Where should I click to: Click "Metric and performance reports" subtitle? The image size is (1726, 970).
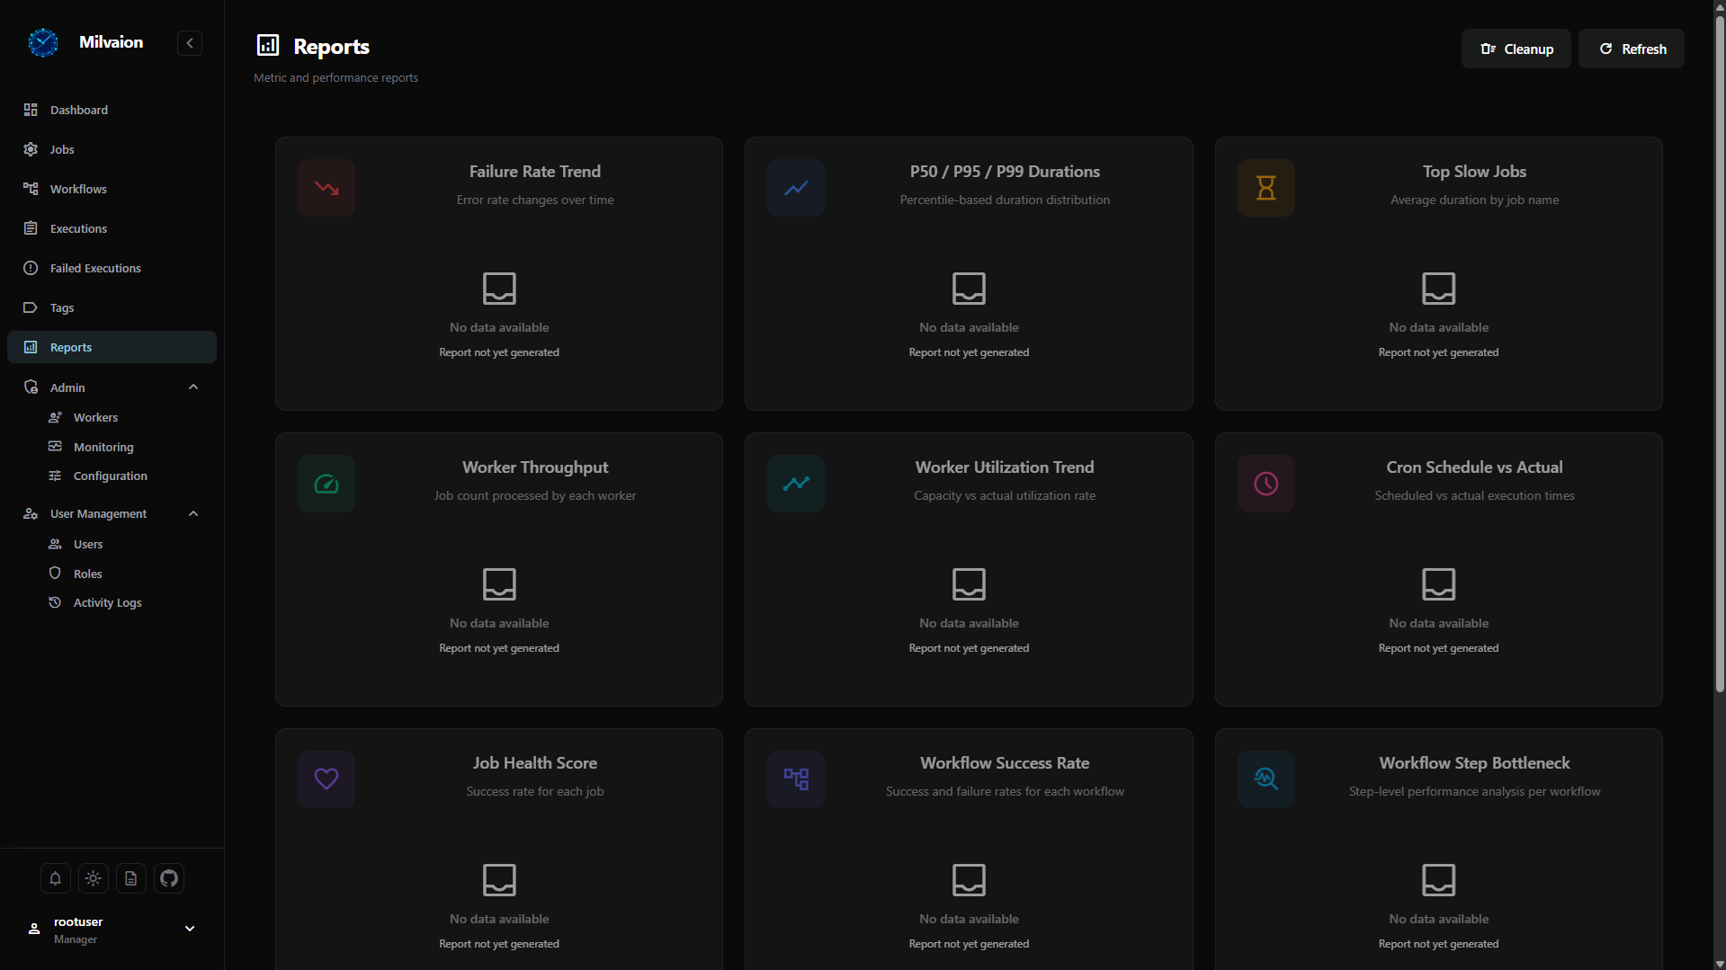coord(335,78)
